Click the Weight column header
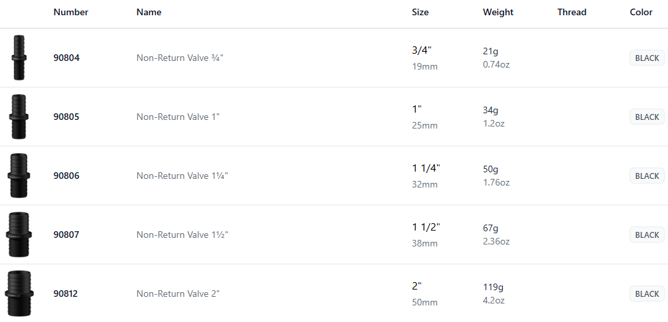Image resolution: width=668 pixels, height=322 pixels. click(498, 12)
